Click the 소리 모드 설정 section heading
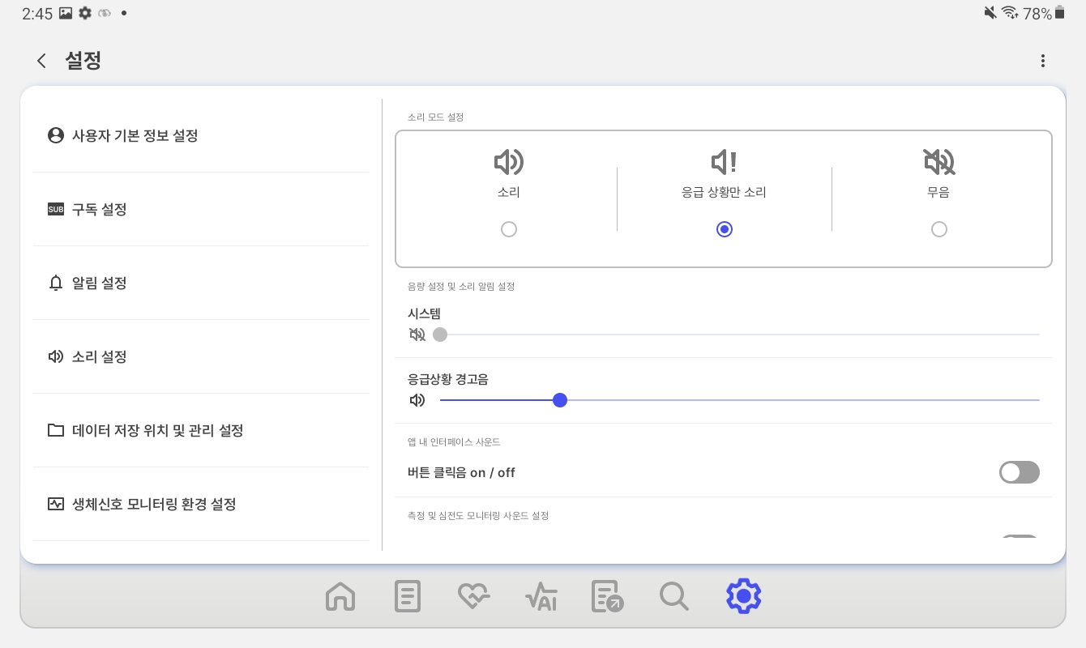 point(435,117)
